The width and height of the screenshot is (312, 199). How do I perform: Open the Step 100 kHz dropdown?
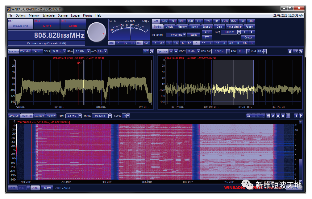(239, 32)
